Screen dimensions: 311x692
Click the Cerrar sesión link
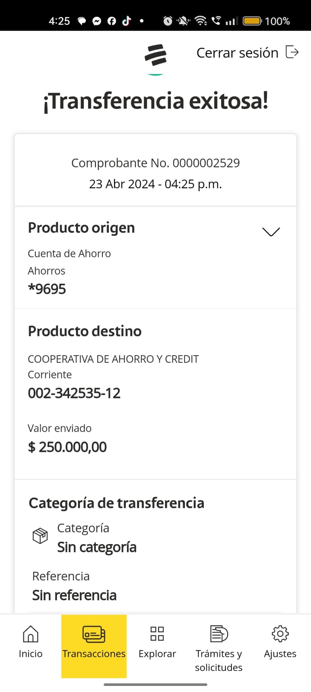coord(237,53)
